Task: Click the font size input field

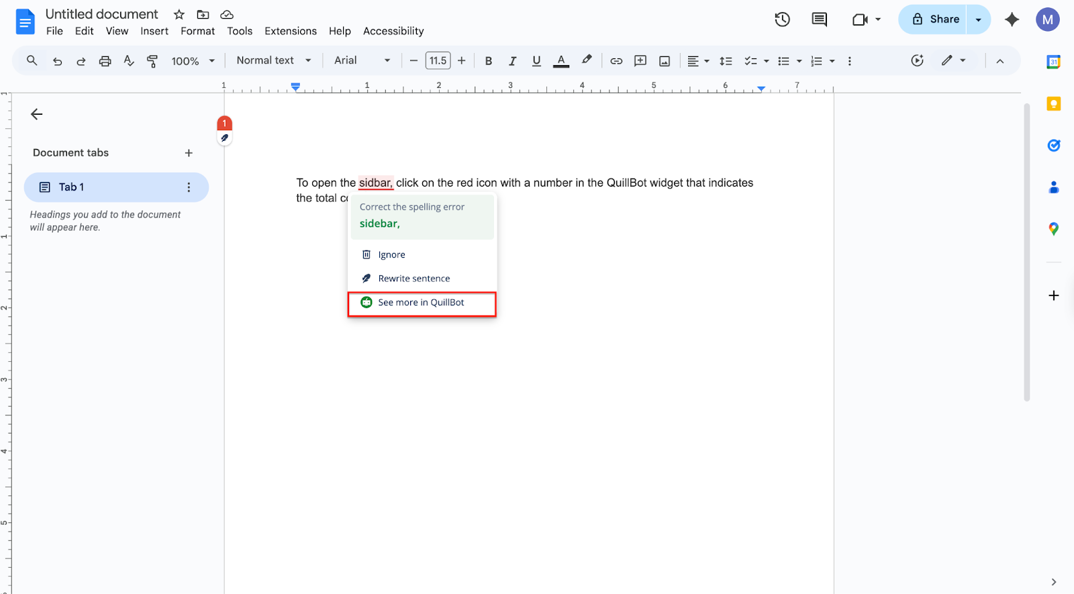Action: click(438, 60)
